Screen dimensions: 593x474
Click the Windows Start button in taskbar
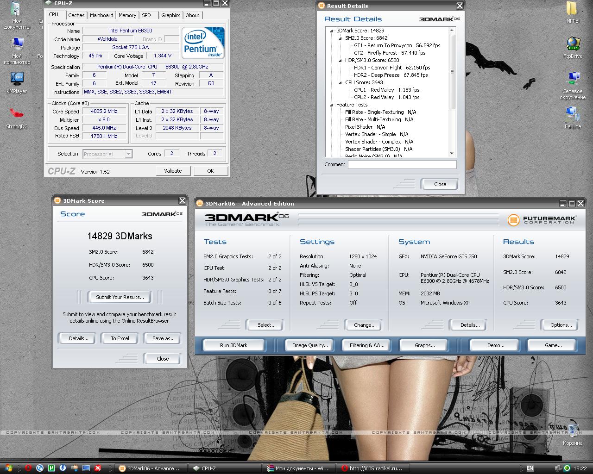coord(8,468)
